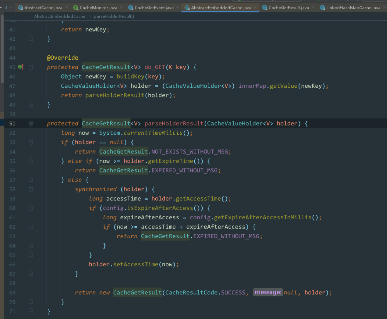Image resolution: width=387 pixels, height=319 pixels.
Task: Click the CacheMonitor.java tab file icon
Action: point(76,8)
